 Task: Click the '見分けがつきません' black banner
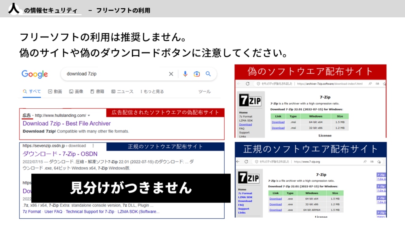tap(131, 188)
